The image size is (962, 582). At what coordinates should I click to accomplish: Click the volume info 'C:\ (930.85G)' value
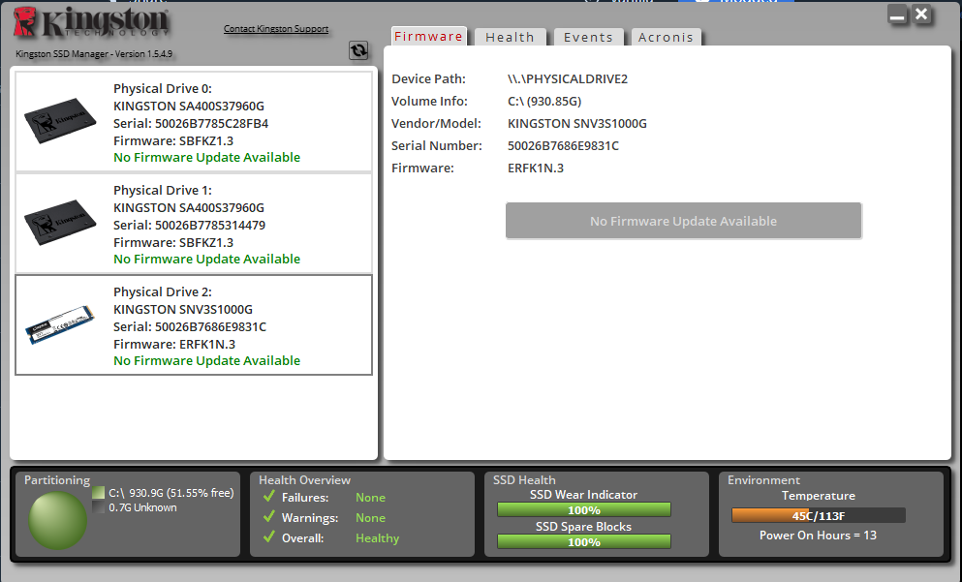point(544,101)
